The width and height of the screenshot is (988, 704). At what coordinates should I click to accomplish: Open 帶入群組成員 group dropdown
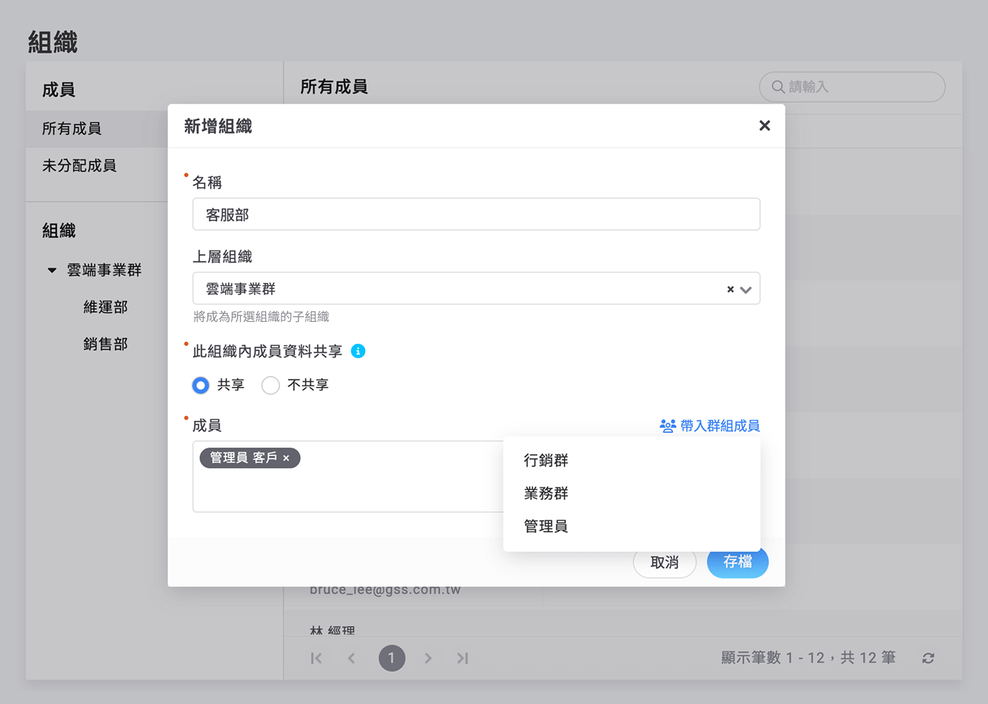coord(709,426)
